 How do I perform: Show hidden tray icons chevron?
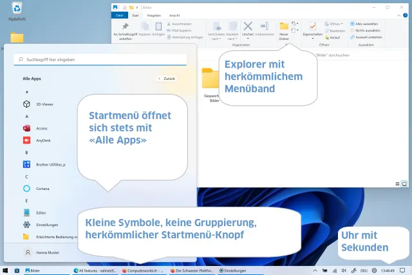[x=315, y=270]
